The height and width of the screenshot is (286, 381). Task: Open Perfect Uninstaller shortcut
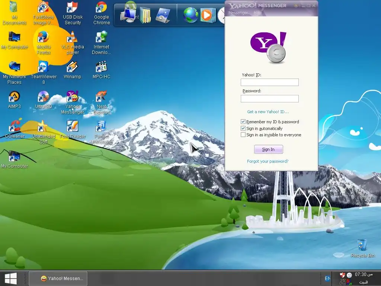click(x=102, y=132)
